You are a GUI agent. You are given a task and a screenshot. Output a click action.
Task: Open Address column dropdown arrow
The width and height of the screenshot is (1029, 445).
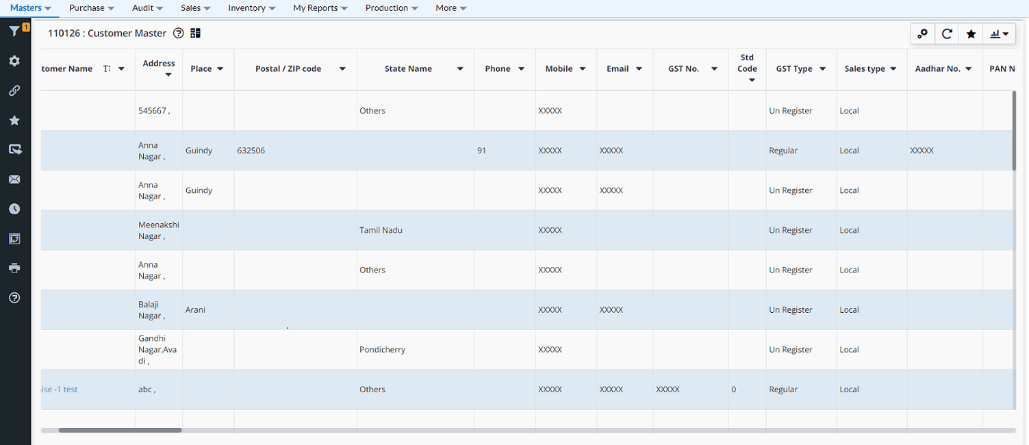[168, 75]
